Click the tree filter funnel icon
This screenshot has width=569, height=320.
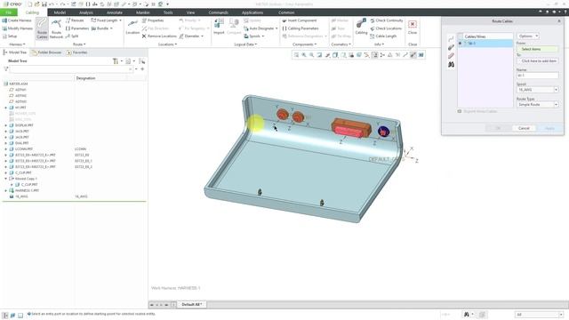click(6, 69)
